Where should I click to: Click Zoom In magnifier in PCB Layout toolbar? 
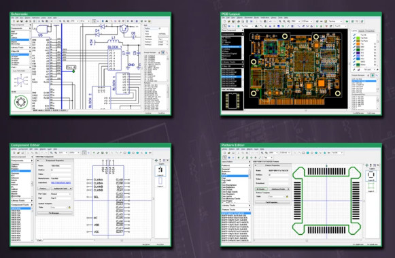(280, 21)
